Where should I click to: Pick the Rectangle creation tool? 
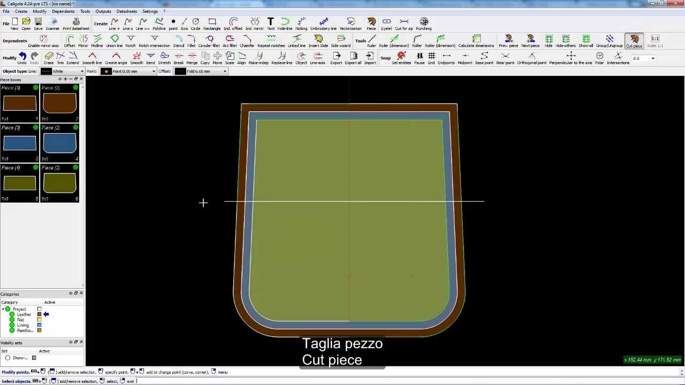click(212, 24)
